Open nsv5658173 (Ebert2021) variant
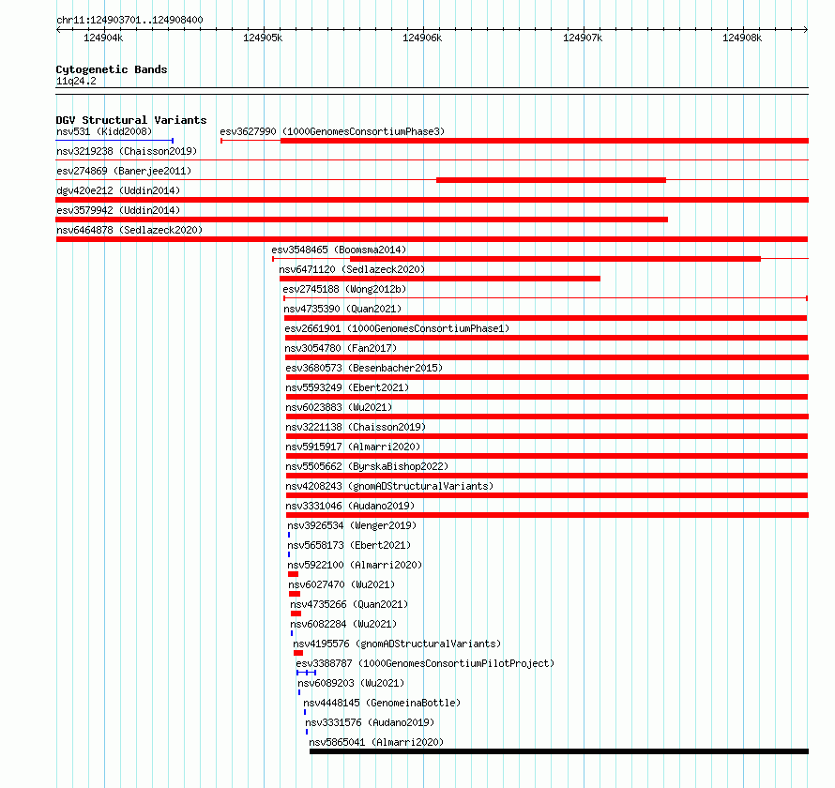The width and height of the screenshot is (835, 788). click(x=349, y=545)
